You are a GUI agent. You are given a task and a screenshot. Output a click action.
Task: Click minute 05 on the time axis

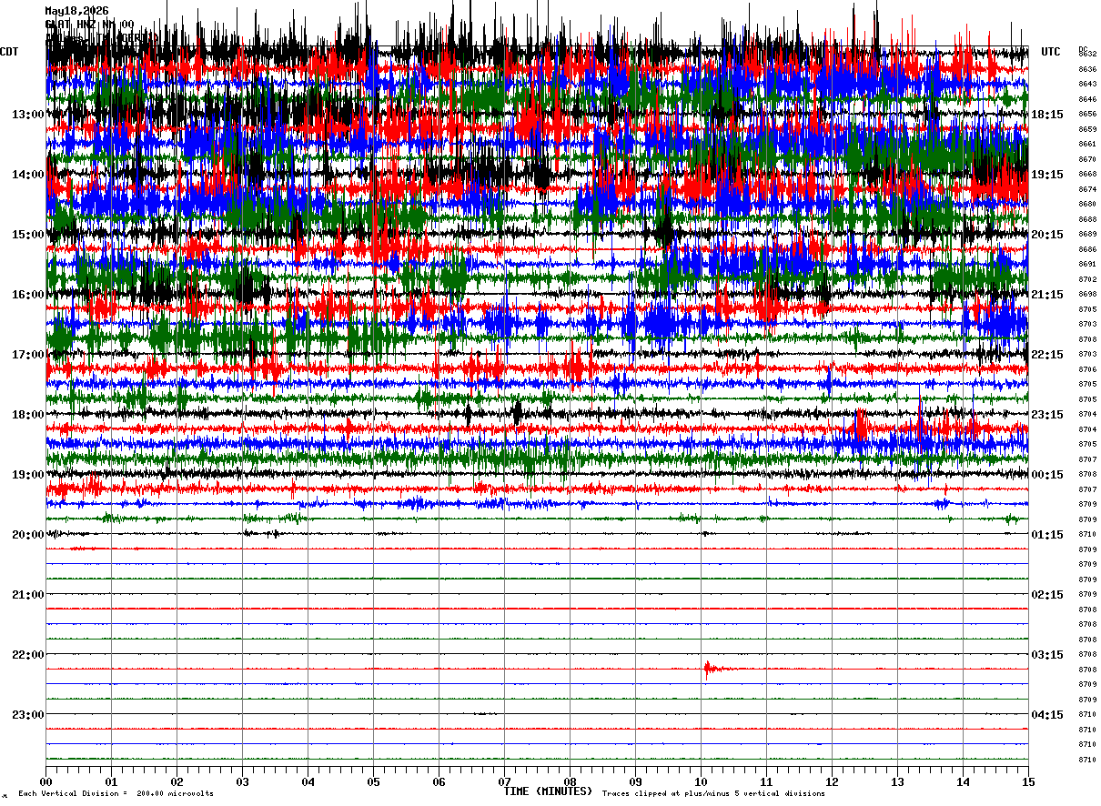[x=373, y=781]
